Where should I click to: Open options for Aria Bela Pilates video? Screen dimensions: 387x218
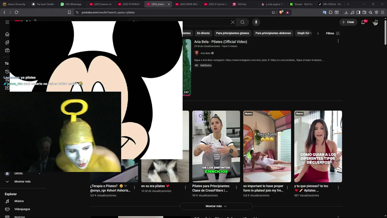click(338, 41)
